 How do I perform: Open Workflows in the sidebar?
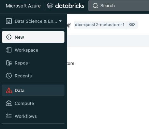pos(33,116)
